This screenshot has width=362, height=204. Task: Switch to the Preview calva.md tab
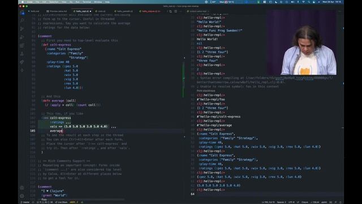[57, 11]
